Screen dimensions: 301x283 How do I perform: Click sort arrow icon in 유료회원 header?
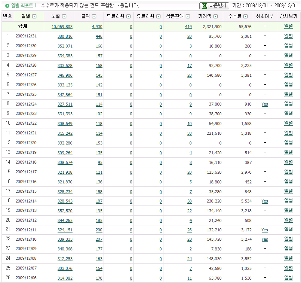coord(158,16)
